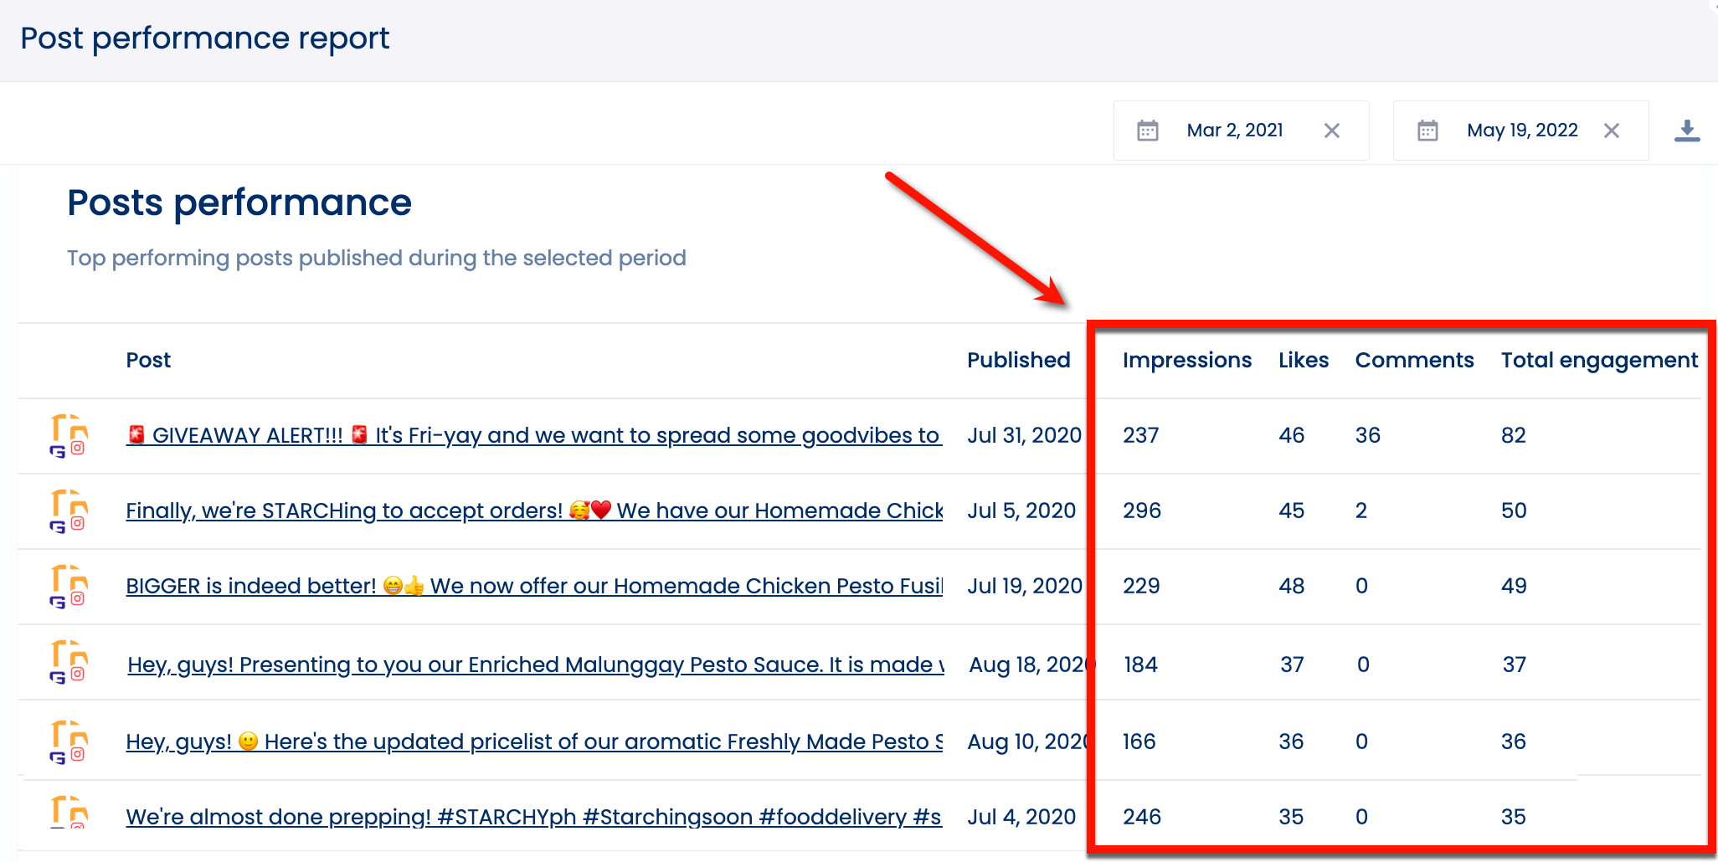1718x862 pixels.
Task: Click the download report icon
Action: point(1687,130)
